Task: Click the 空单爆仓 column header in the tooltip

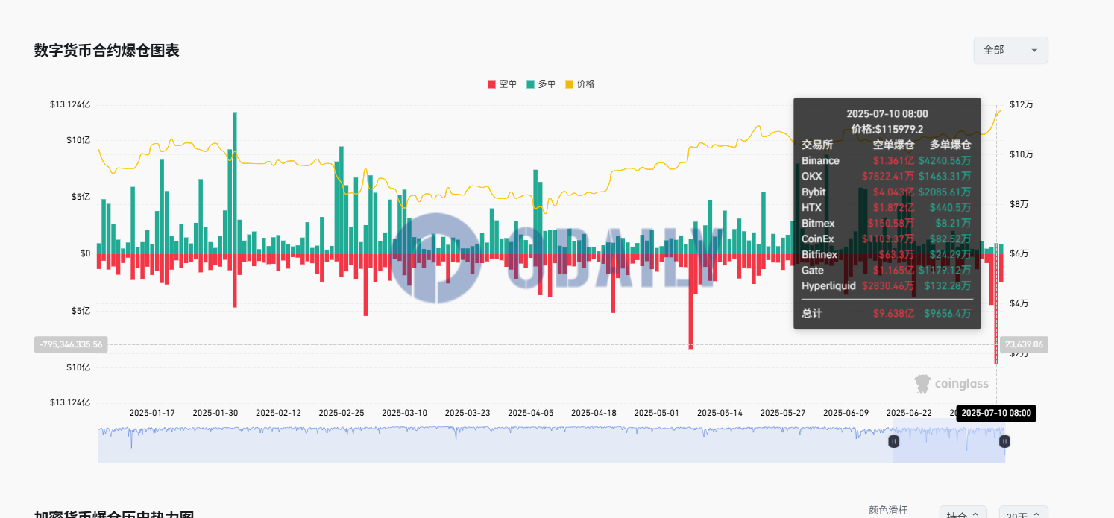Action: (x=893, y=145)
